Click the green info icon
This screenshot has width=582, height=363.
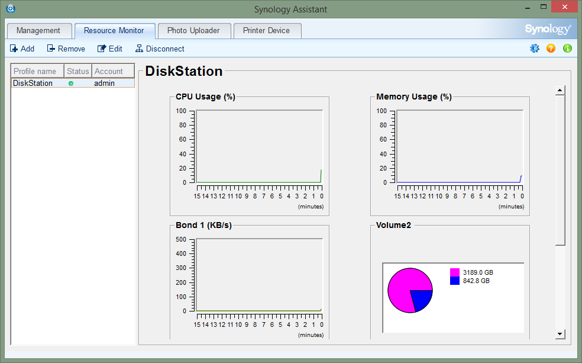(x=567, y=49)
